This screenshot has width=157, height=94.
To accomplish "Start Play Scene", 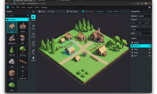I will click(72, 11).
